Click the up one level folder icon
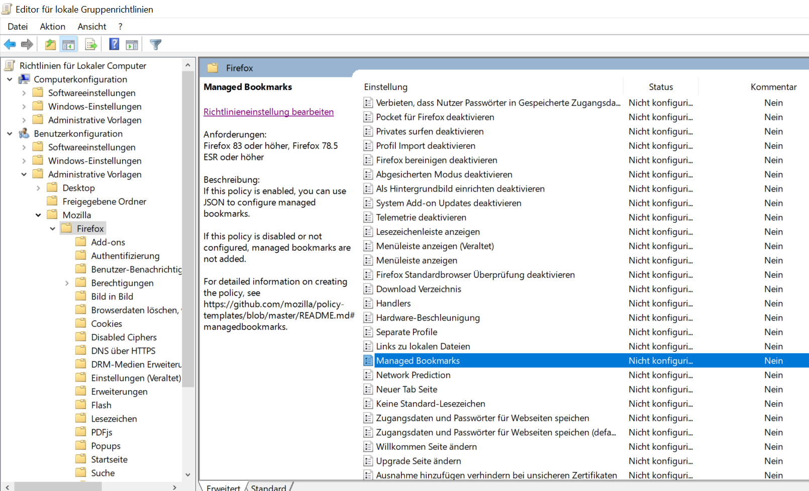The height and width of the screenshot is (491, 809). coord(50,45)
